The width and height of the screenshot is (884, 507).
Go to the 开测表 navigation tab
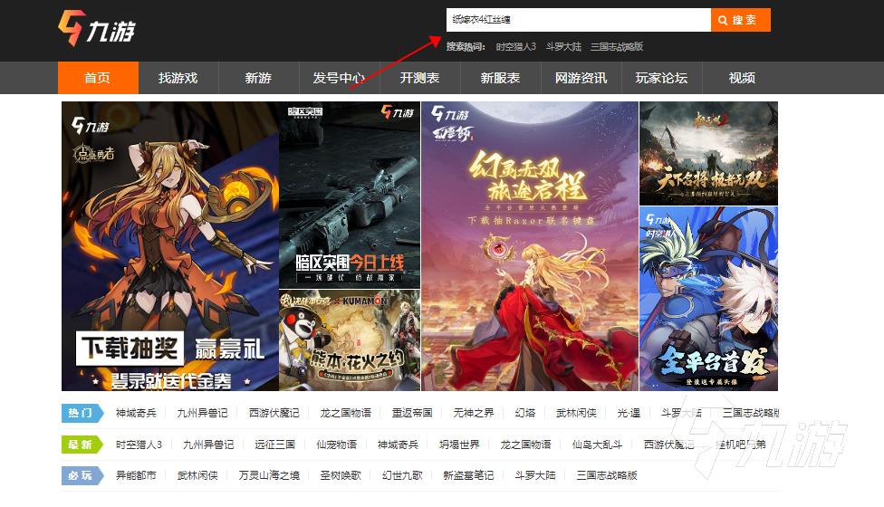[419, 78]
